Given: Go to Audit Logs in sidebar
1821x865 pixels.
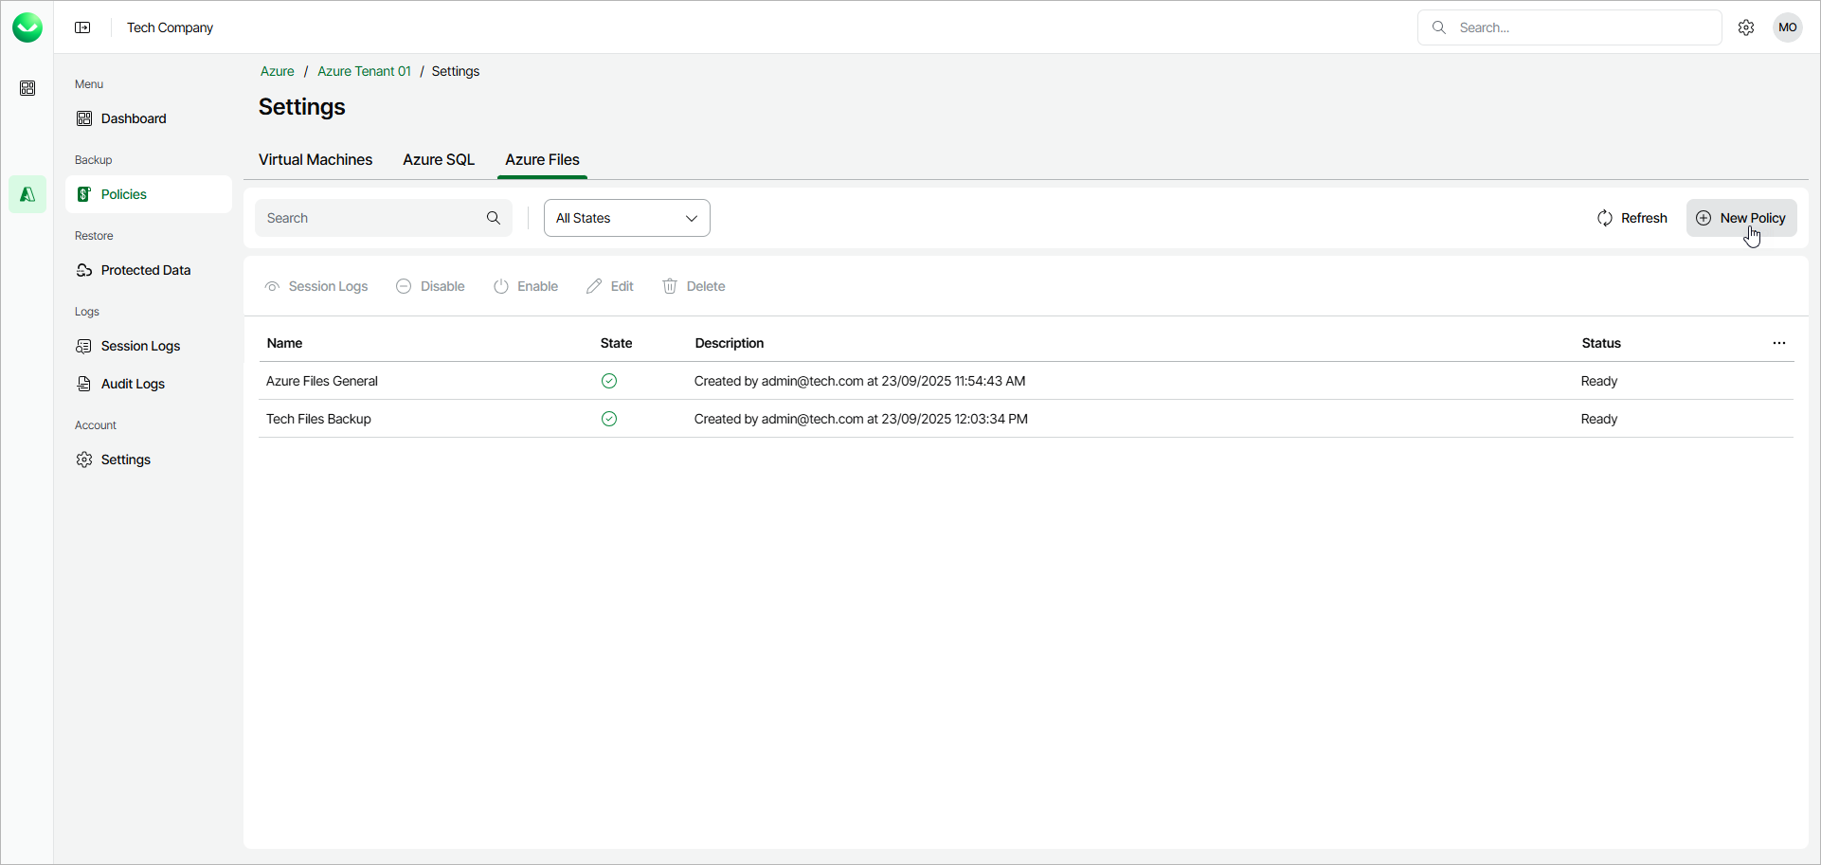Looking at the screenshot, I should coord(133,384).
